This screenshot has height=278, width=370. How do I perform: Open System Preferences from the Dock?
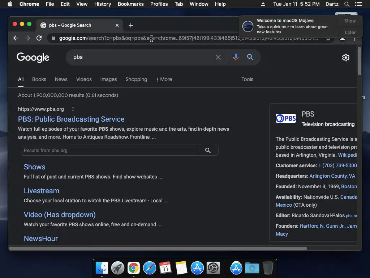[213, 268]
